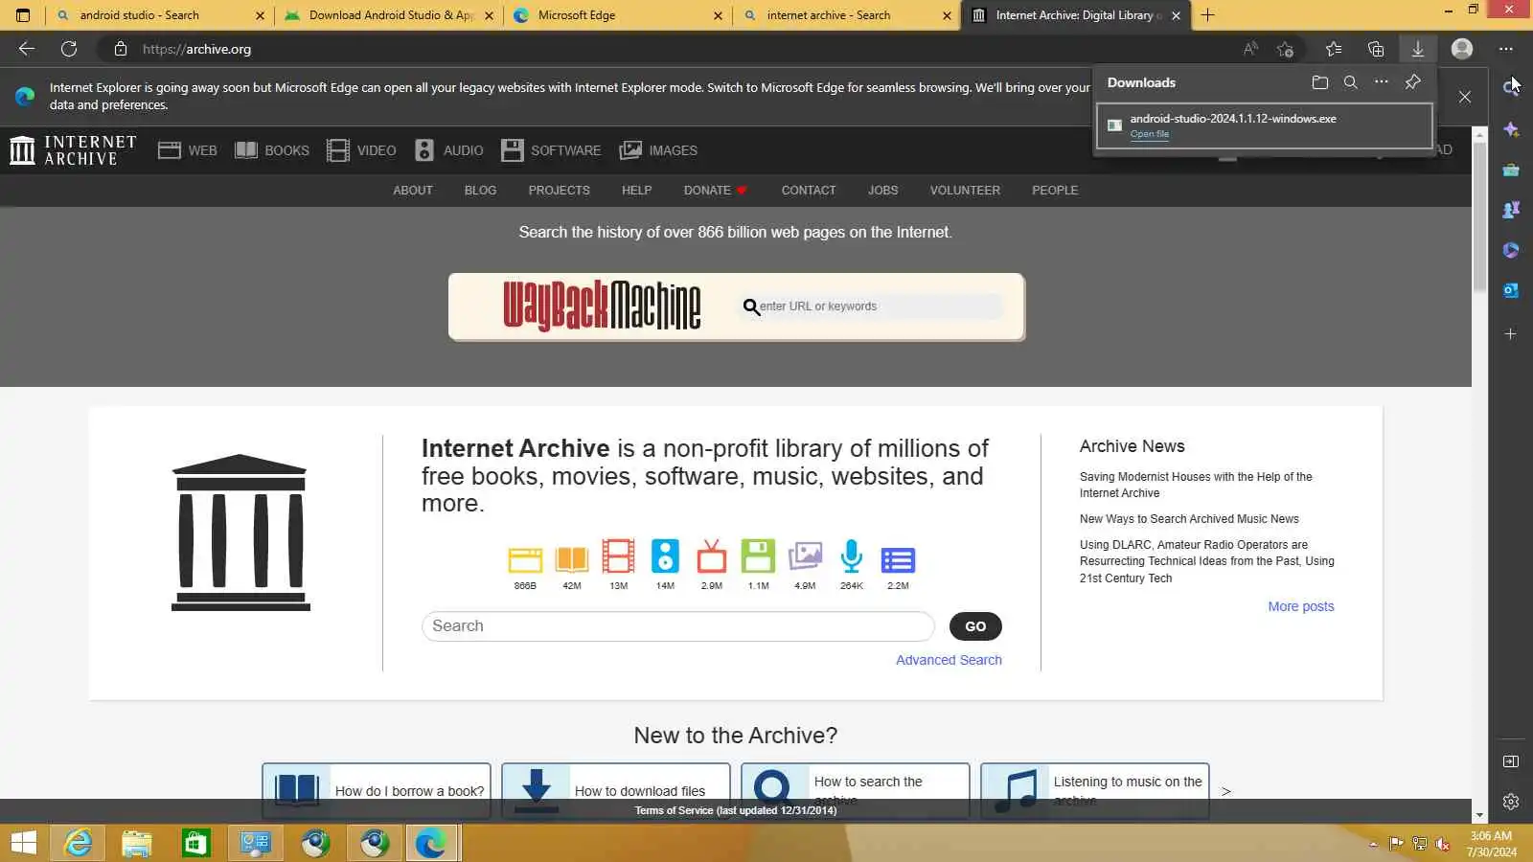Toggle the Downloads toolbar button
Image resolution: width=1533 pixels, height=862 pixels.
(x=1418, y=49)
